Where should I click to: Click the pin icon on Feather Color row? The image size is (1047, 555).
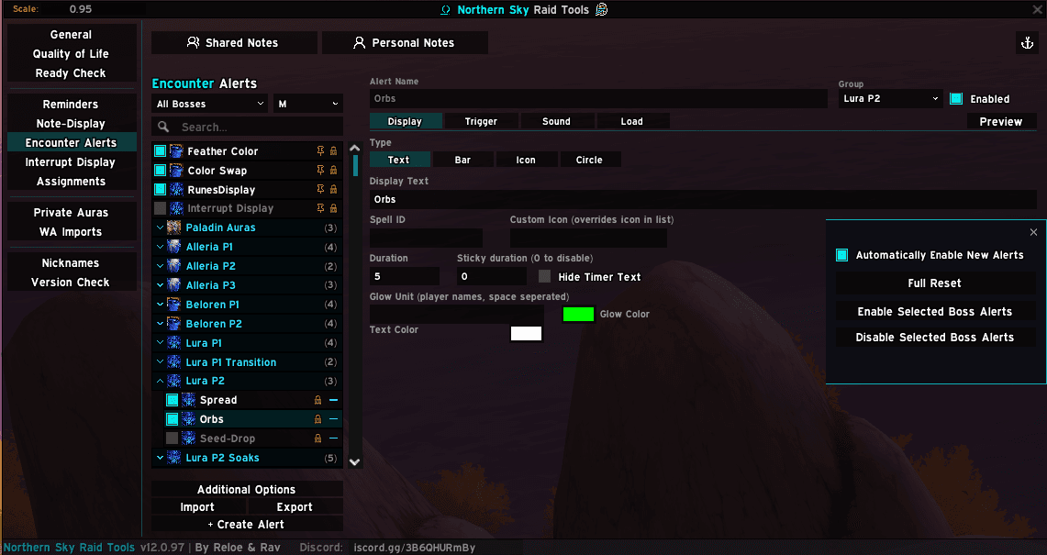[320, 151]
